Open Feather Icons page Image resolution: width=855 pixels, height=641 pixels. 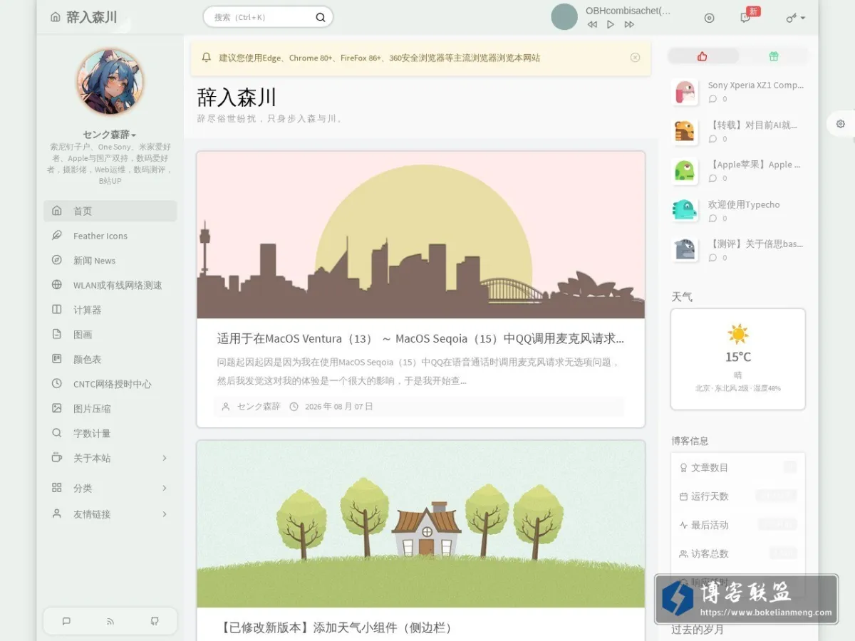tap(110, 236)
